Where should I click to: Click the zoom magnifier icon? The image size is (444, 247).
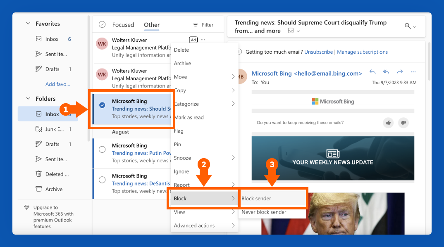pos(408,26)
